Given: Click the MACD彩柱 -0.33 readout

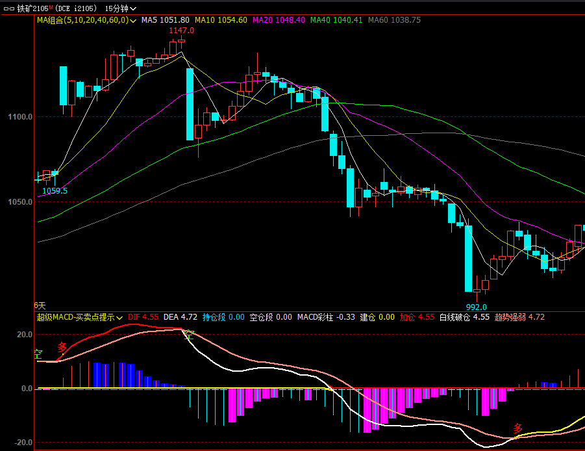Looking at the screenshot, I should 326,317.
